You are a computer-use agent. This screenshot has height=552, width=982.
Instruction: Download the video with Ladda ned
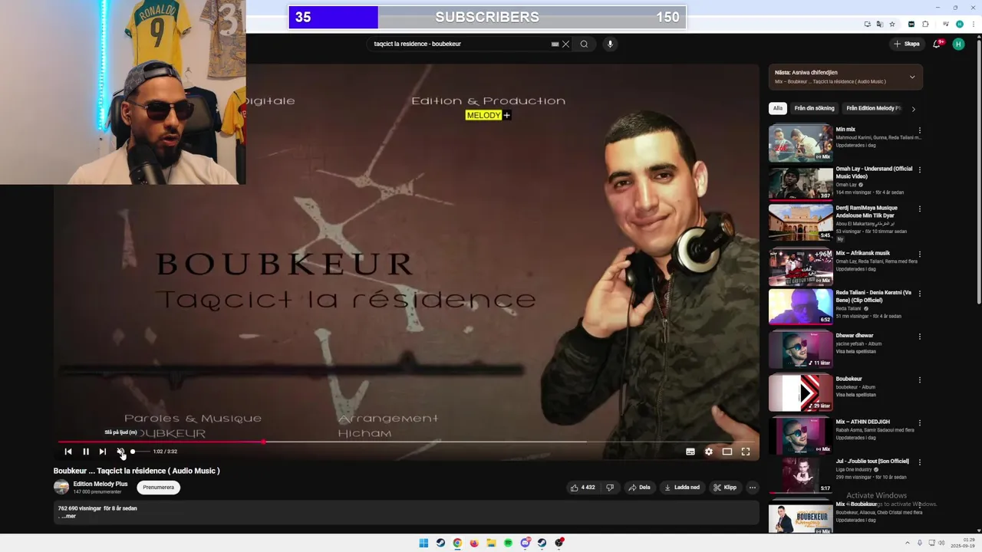pos(682,488)
